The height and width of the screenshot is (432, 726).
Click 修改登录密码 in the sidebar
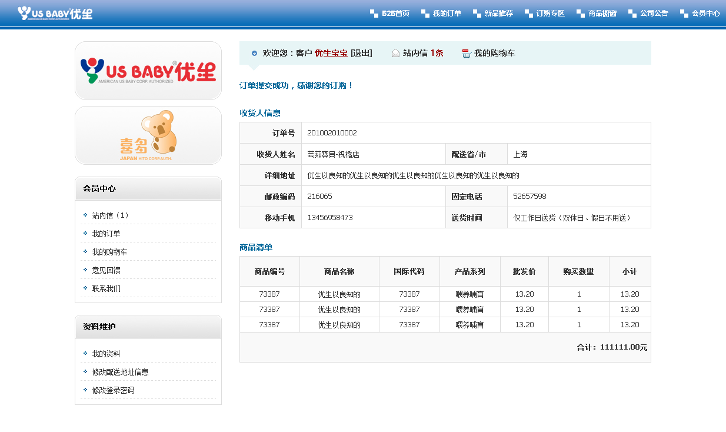click(113, 390)
